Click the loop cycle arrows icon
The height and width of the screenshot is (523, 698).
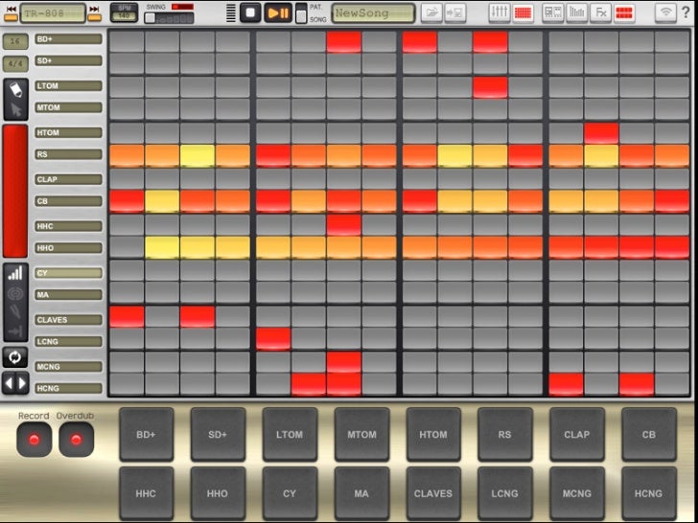(x=15, y=356)
